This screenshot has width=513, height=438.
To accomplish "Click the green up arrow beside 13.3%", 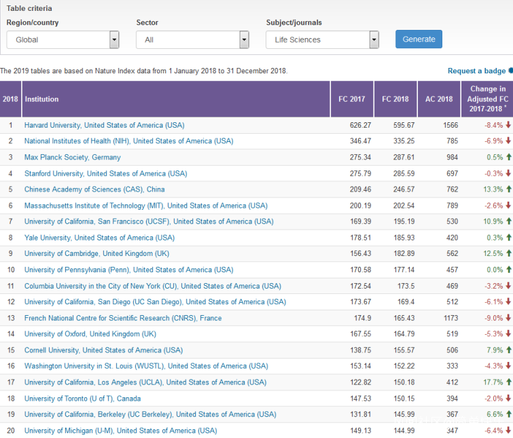I will coord(508,189).
